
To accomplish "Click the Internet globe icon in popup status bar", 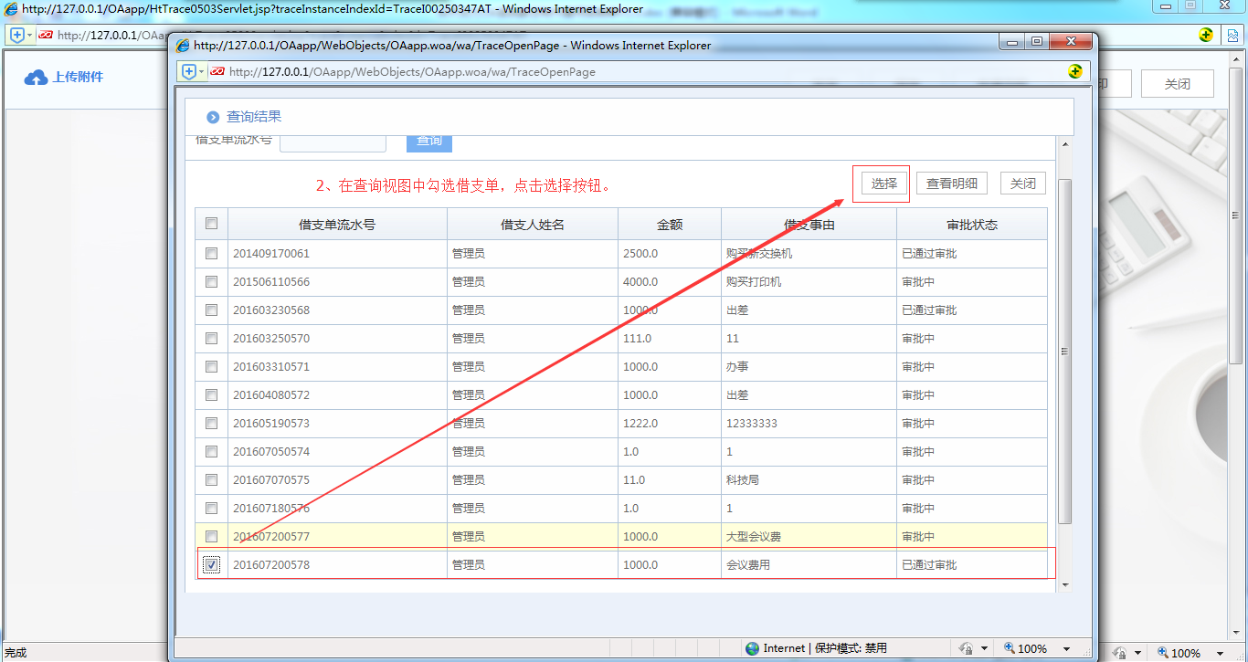I will (752, 648).
